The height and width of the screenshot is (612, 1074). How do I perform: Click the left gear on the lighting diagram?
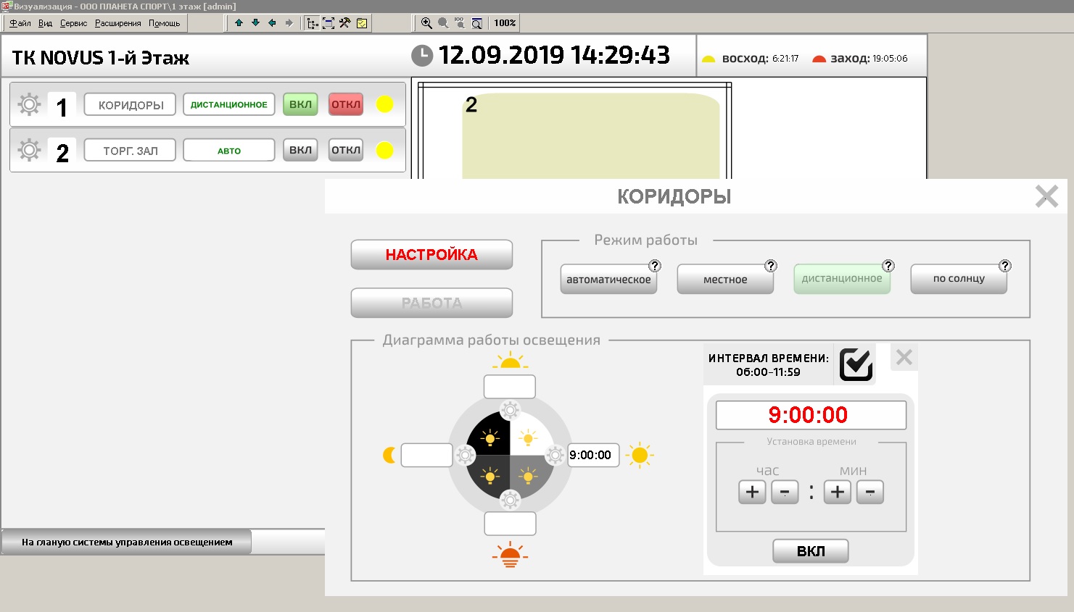click(465, 455)
